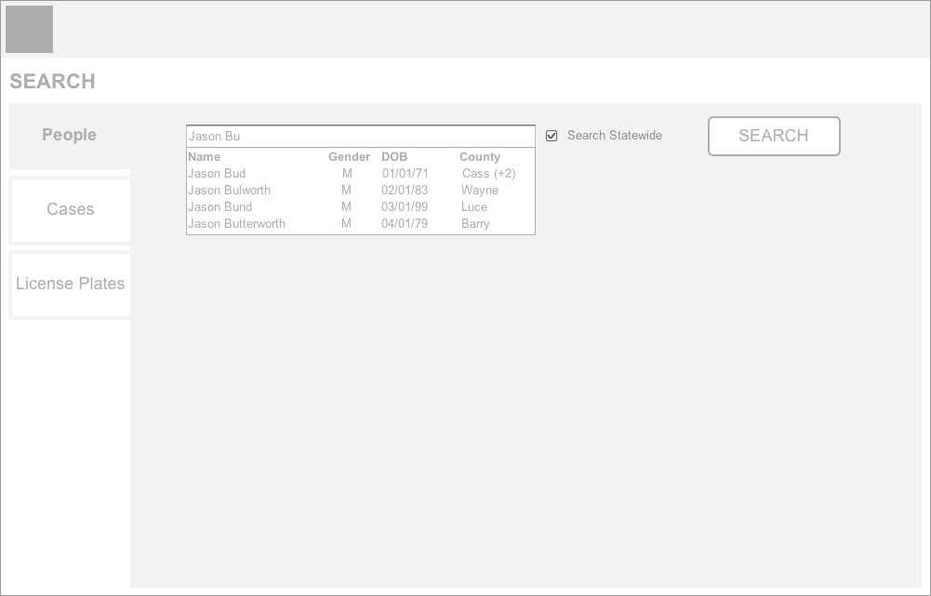Click the SEARCH page heading
Screen dimensions: 931x596
coord(52,82)
